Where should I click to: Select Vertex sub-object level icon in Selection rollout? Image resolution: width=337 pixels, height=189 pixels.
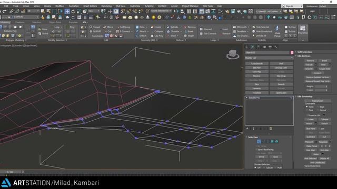point(259,141)
